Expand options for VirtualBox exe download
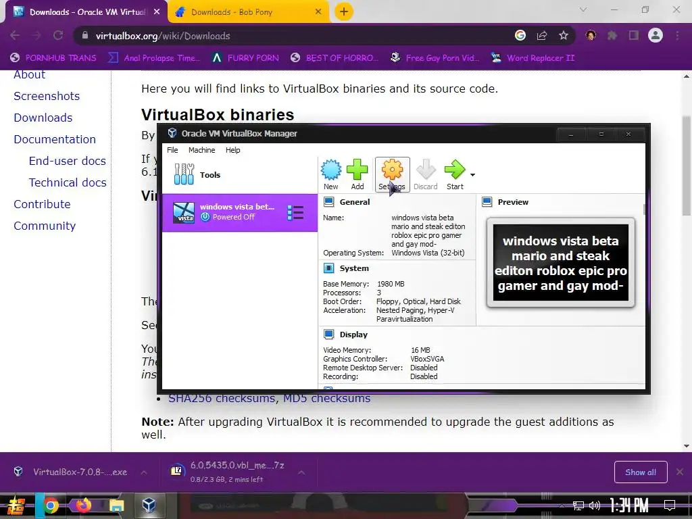Image resolution: width=692 pixels, height=519 pixels. 144,472
